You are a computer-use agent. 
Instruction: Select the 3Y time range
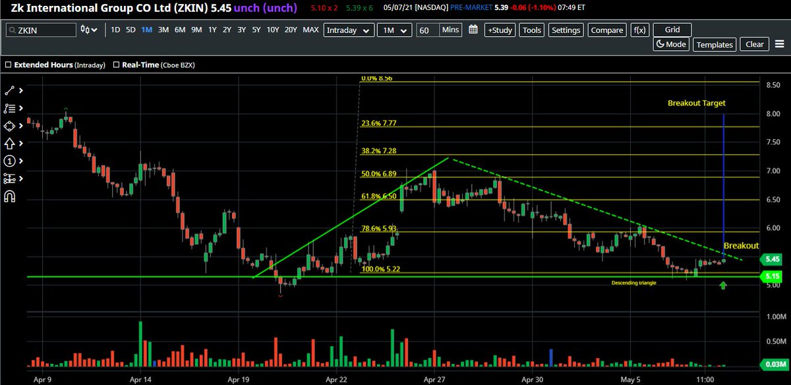pyautogui.click(x=242, y=30)
